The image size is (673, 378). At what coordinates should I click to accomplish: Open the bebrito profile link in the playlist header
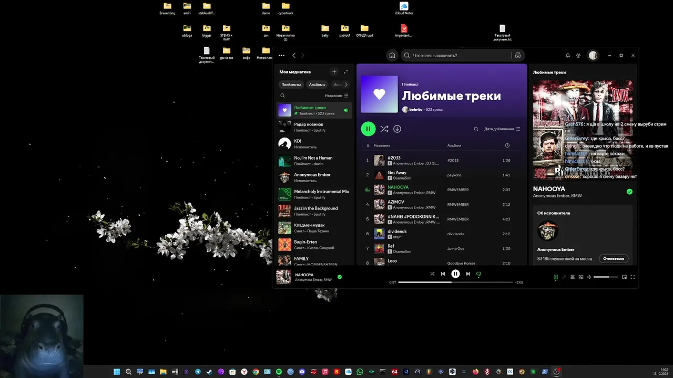[x=416, y=109]
